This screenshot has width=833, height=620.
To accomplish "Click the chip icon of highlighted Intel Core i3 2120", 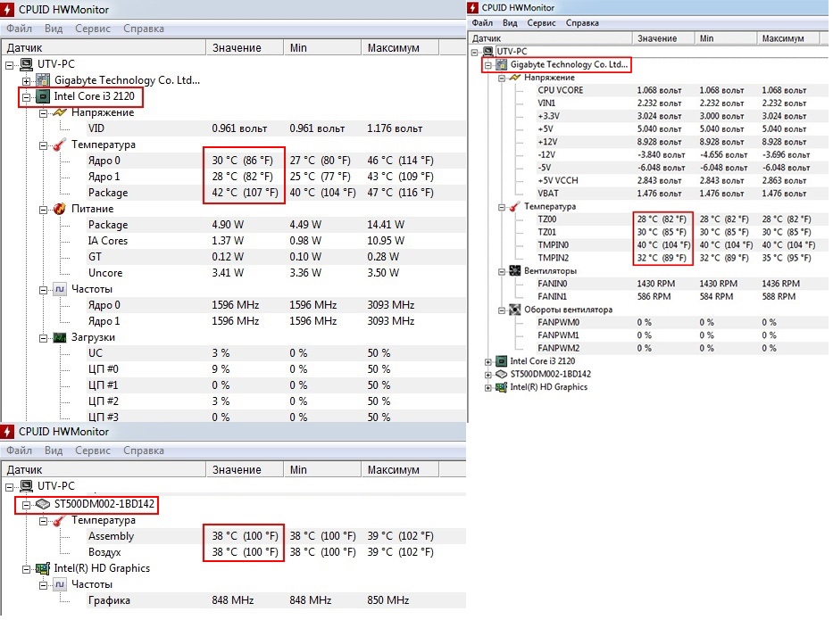I will coord(42,96).
